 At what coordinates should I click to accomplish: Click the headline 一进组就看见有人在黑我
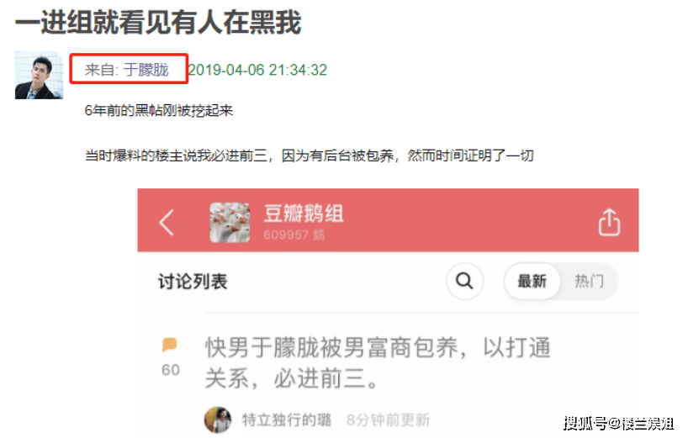(158, 22)
